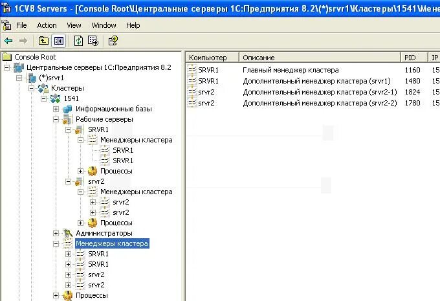Collapse the SRVR1 working server node
Screen dimensions: 440x301
(68, 129)
